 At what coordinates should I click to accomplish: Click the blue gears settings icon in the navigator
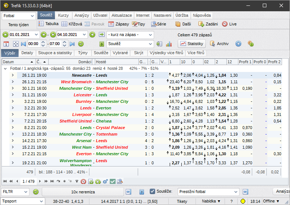105,181
